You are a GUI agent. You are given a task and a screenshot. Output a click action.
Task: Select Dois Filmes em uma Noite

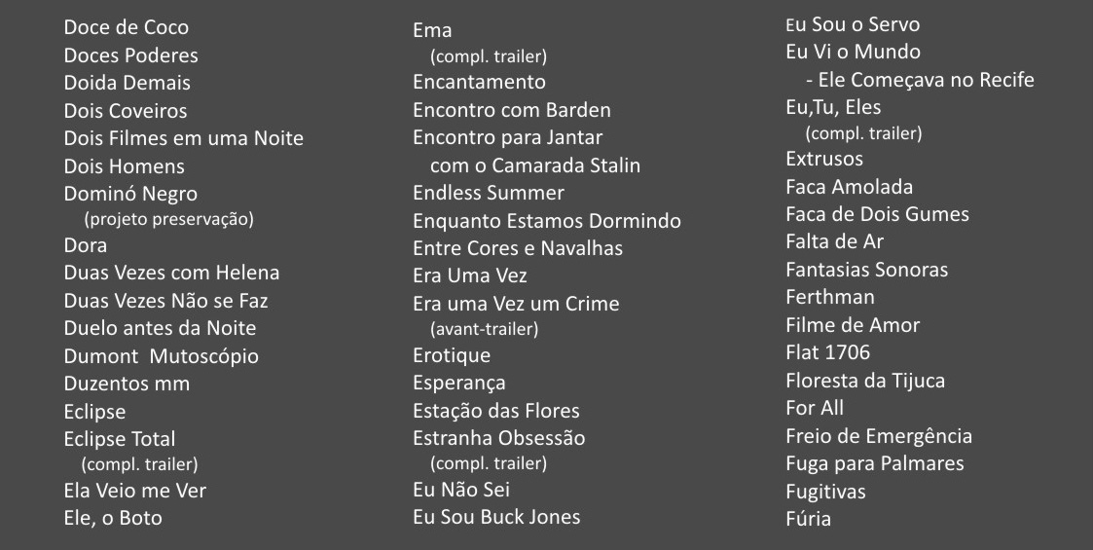tap(183, 138)
